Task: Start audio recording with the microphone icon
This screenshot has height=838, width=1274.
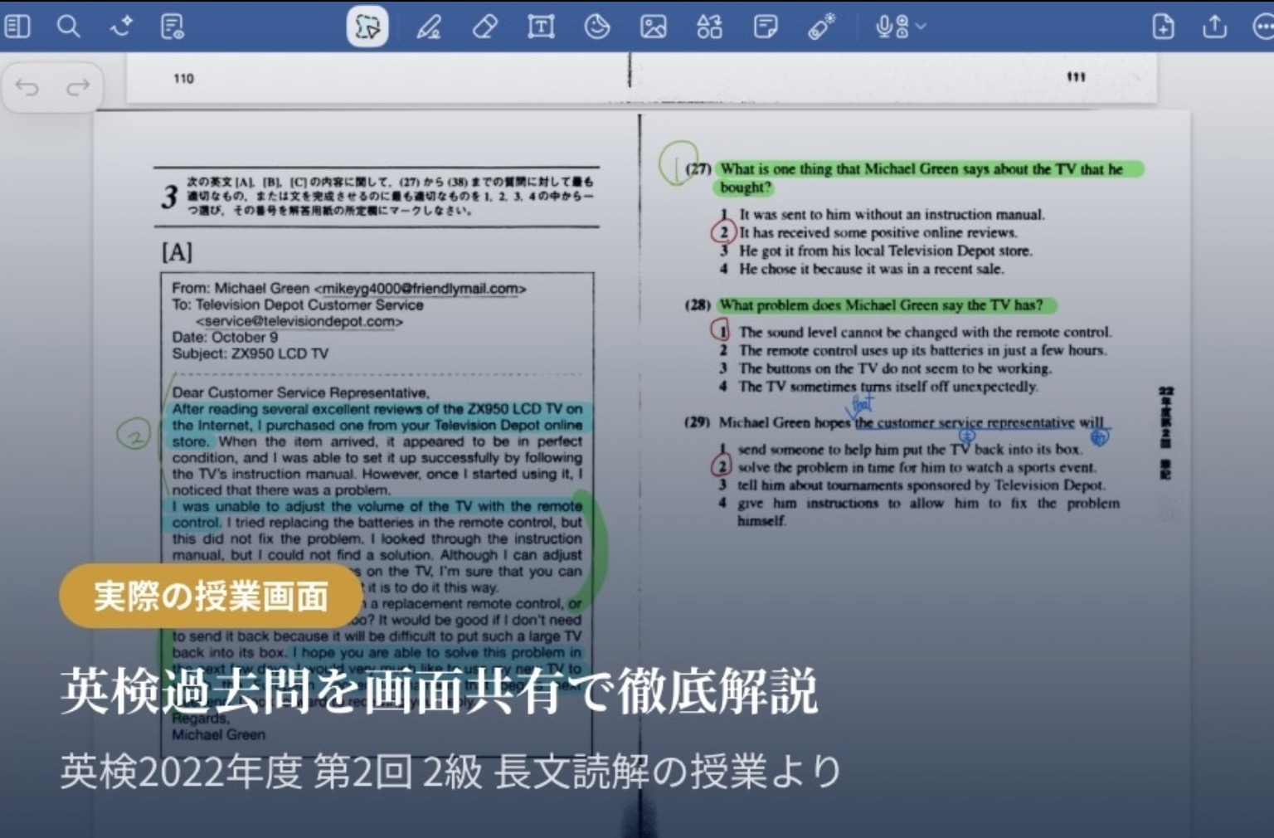Action: point(892,27)
